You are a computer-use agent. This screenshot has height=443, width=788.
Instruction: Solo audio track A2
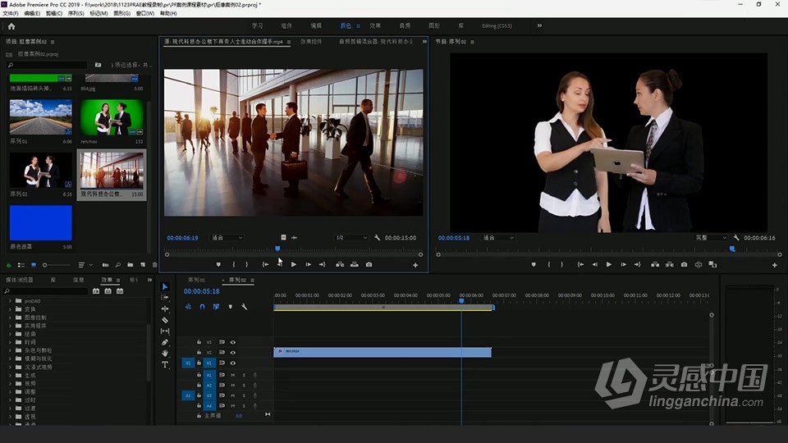coord(245,386)
